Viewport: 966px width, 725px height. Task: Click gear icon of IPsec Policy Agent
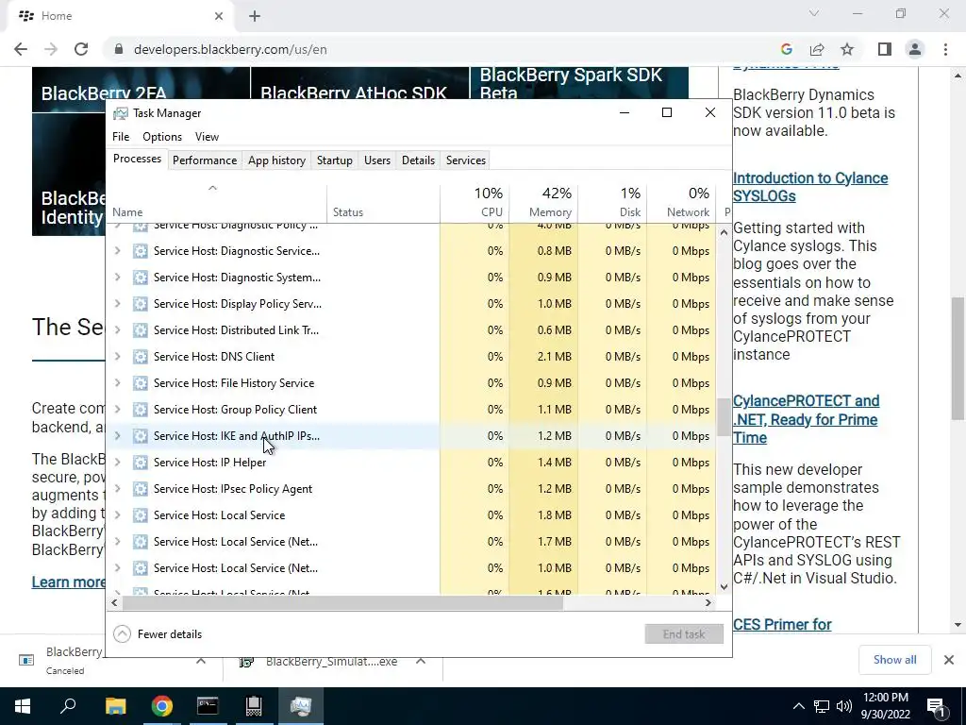pyautogui.click(x=141, y=489)
